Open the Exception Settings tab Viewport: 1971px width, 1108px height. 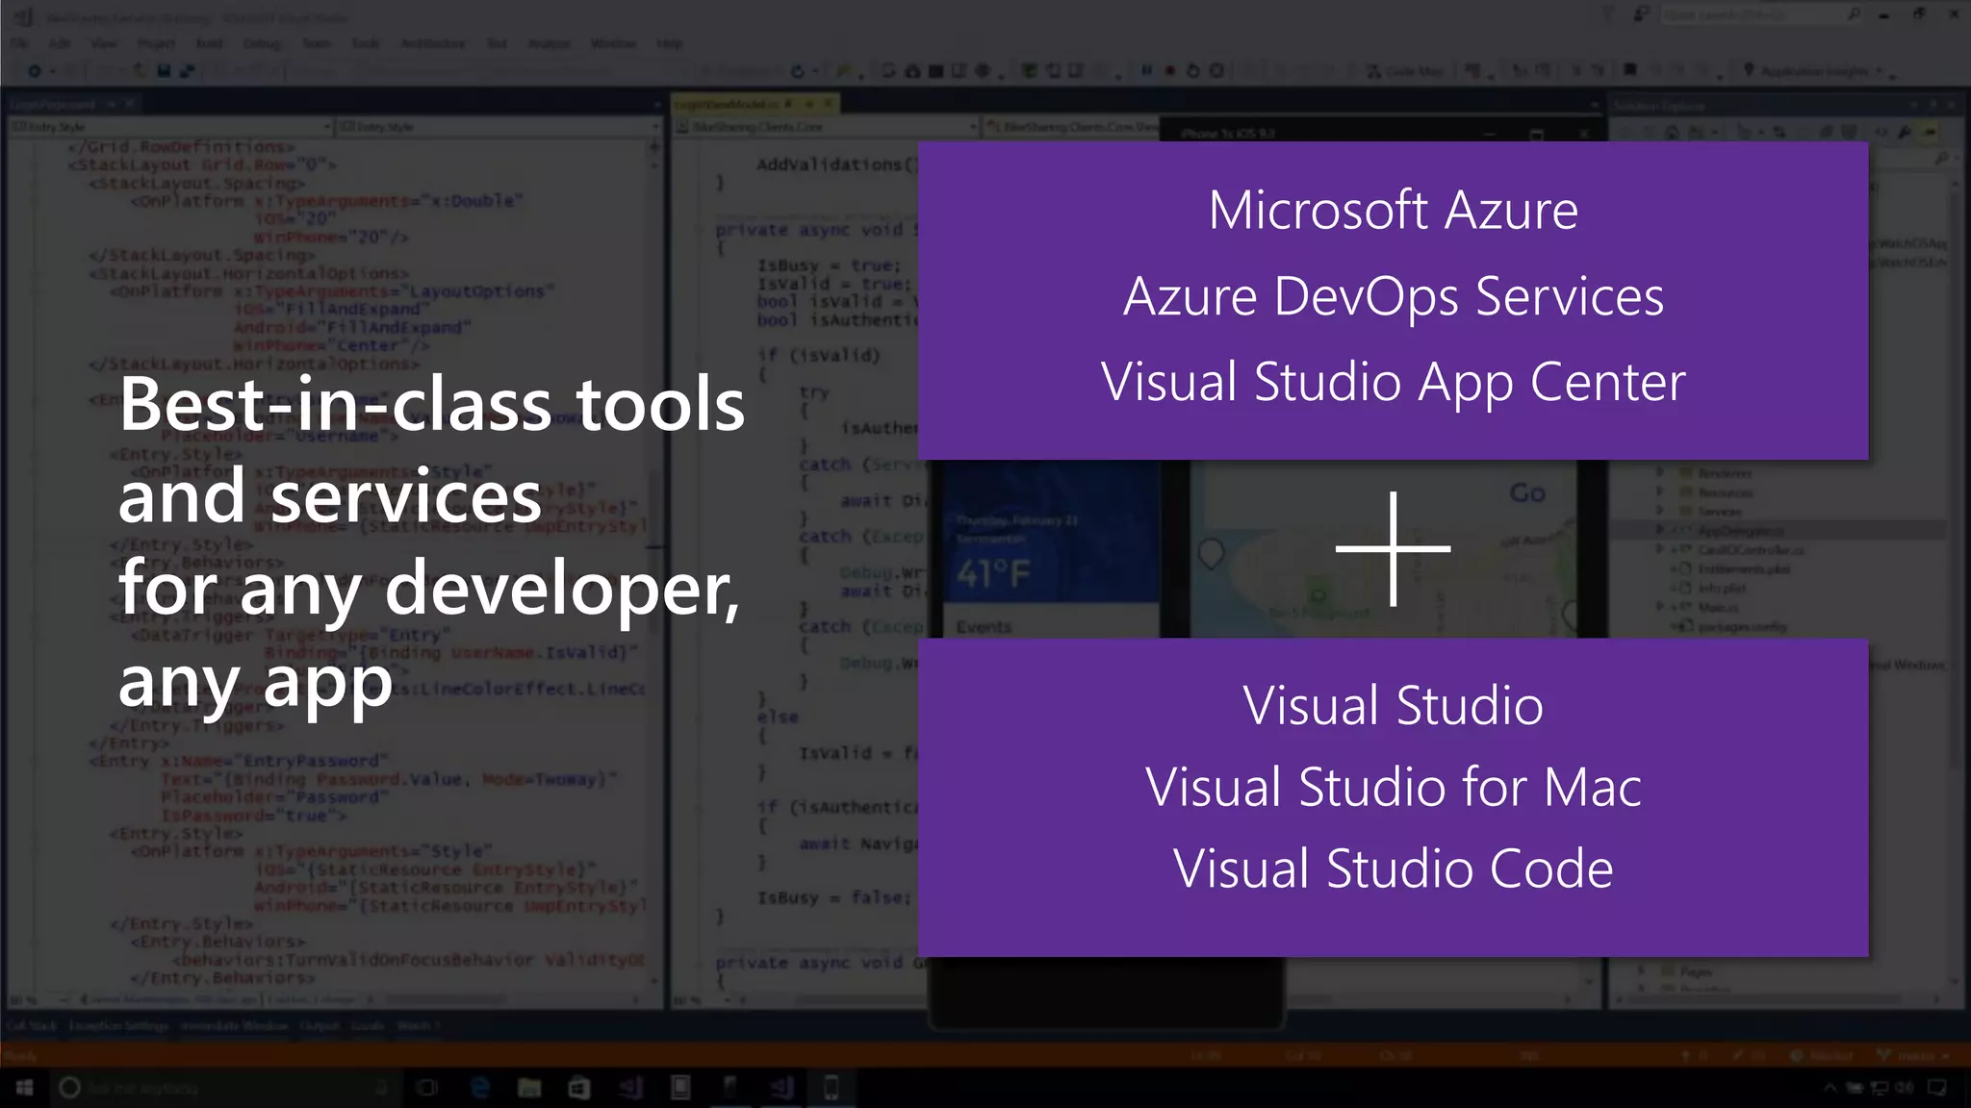coord(117,1025)
